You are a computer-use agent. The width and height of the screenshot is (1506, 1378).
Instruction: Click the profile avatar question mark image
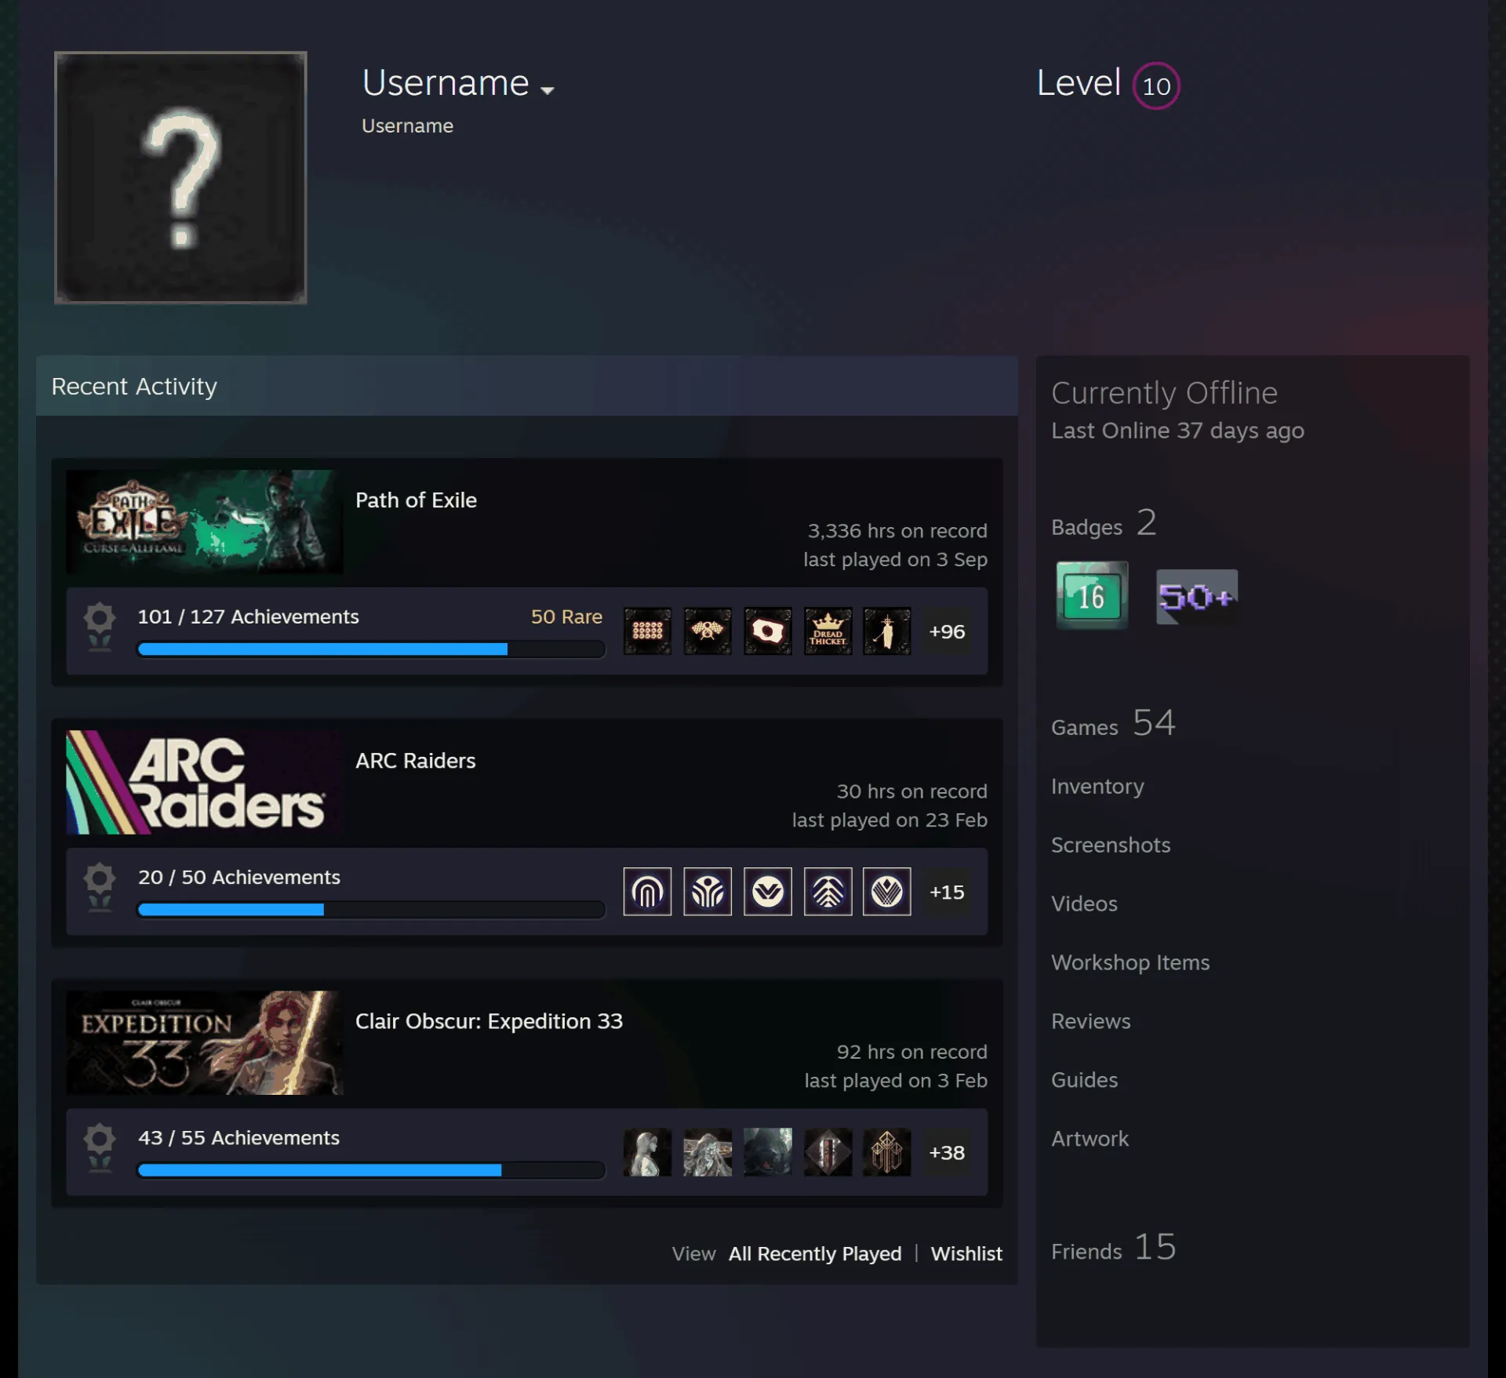coord(180,177)
